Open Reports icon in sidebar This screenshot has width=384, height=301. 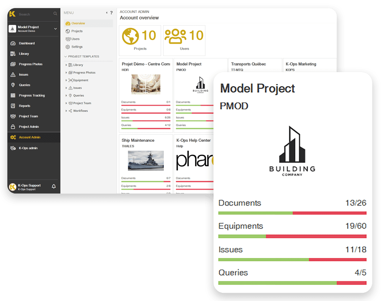[13, 106]
